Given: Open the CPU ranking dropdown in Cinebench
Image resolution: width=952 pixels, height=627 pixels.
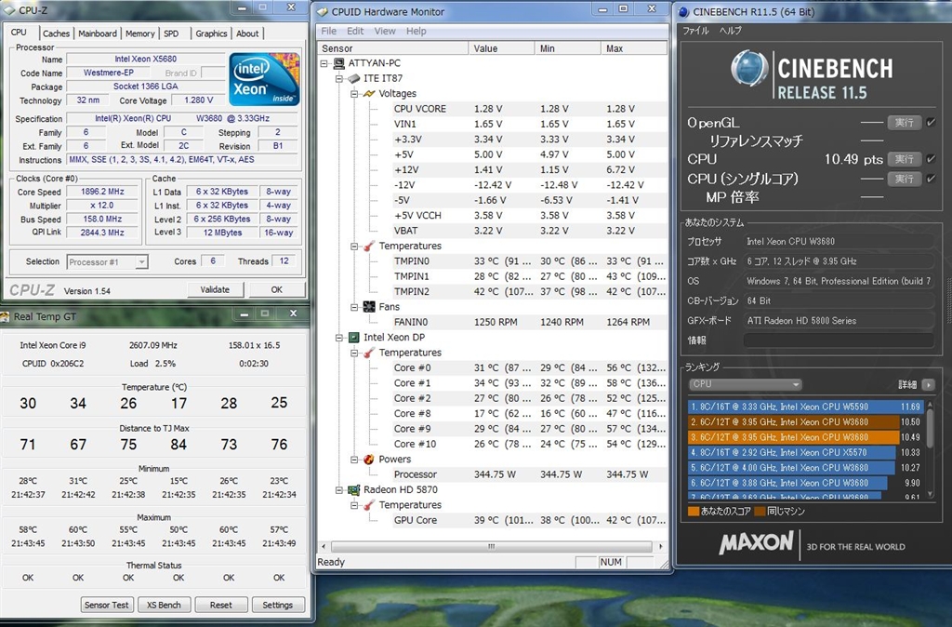Looking at the screenshot, I should click(745, 384).
